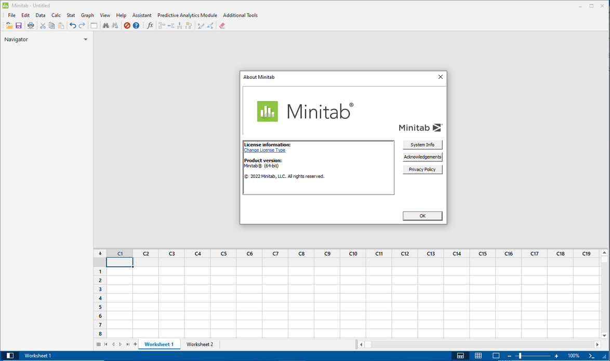Open the Assistant menu
610x361 pixels.
[142, 15]
